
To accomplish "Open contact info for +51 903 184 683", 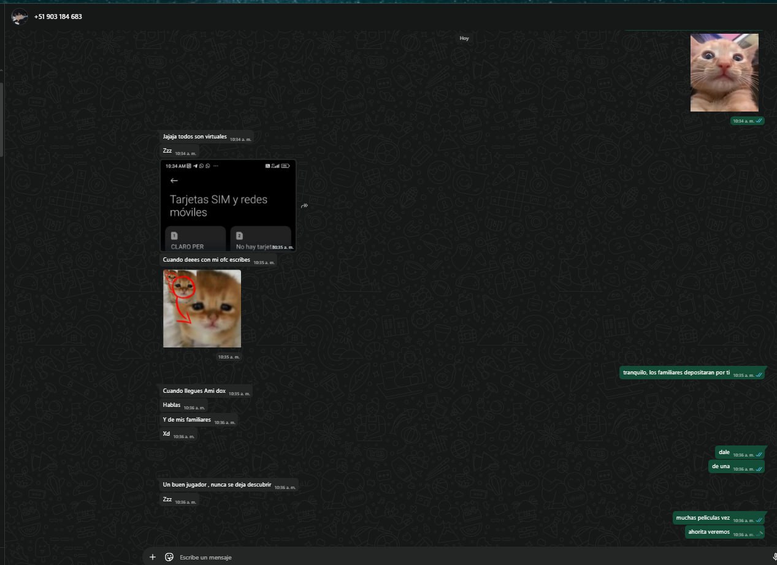I will (x=58, y=17).
